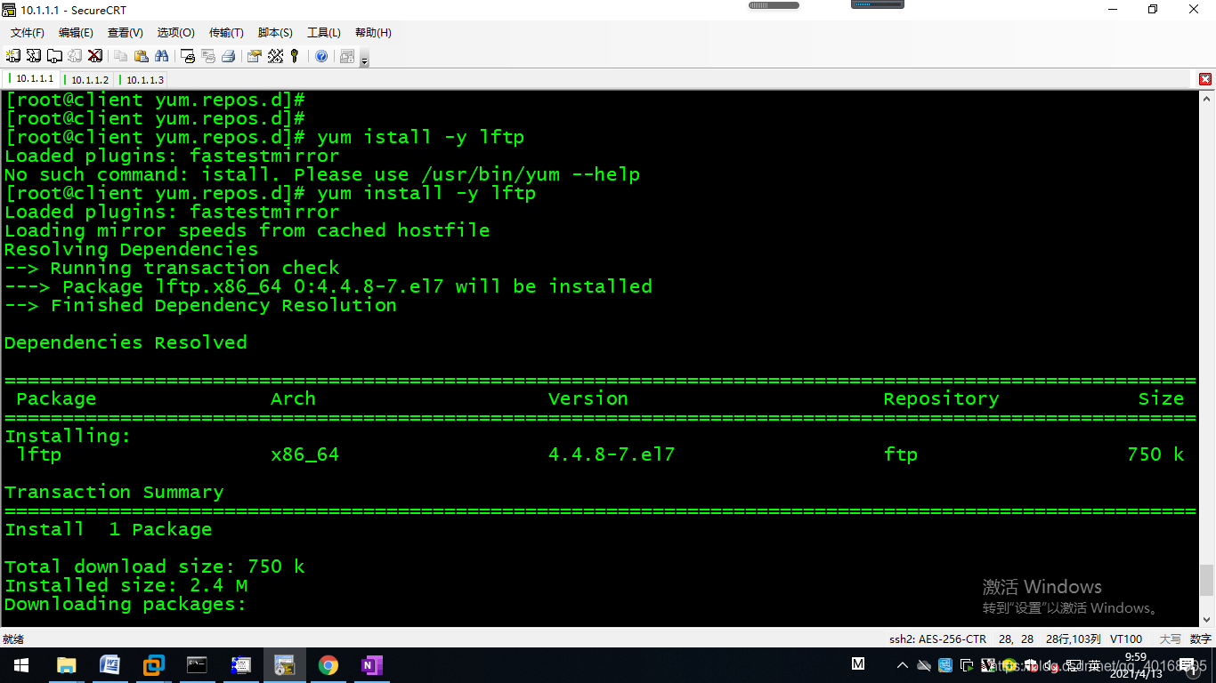Screen dimensions: 1216x683
Task: Expand the system tray hidden icons chevron
Action: click(903, 665)
